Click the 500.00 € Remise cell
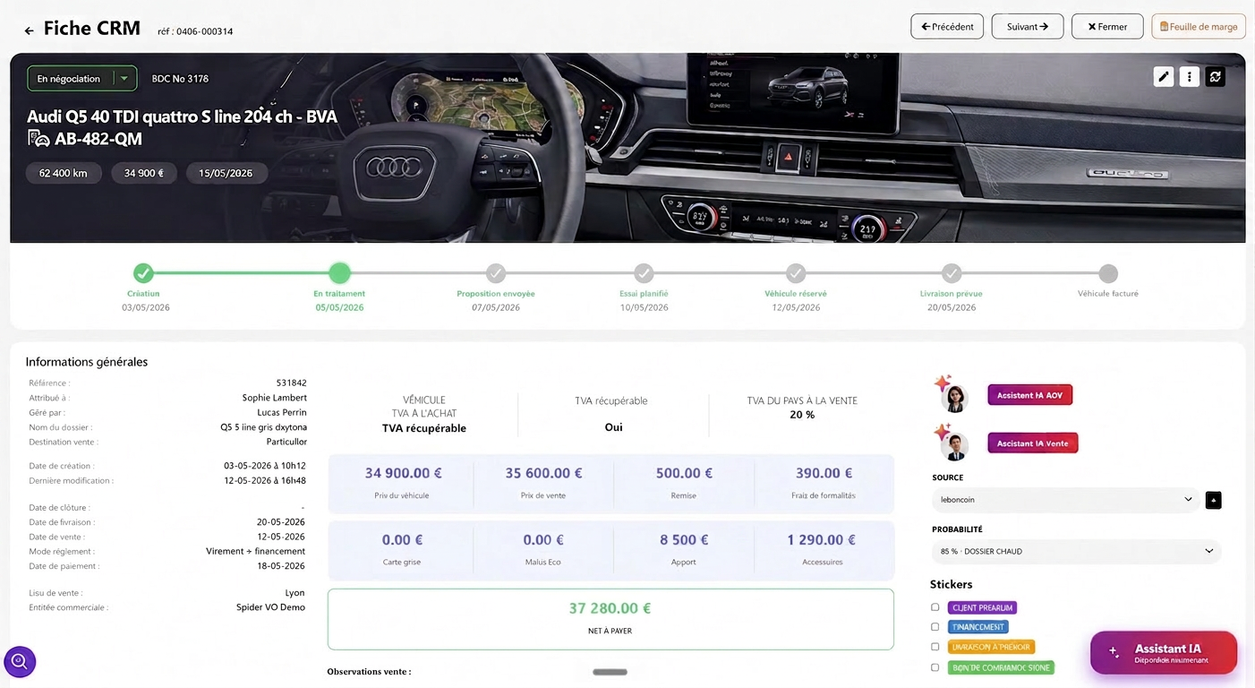 [684, 482]
